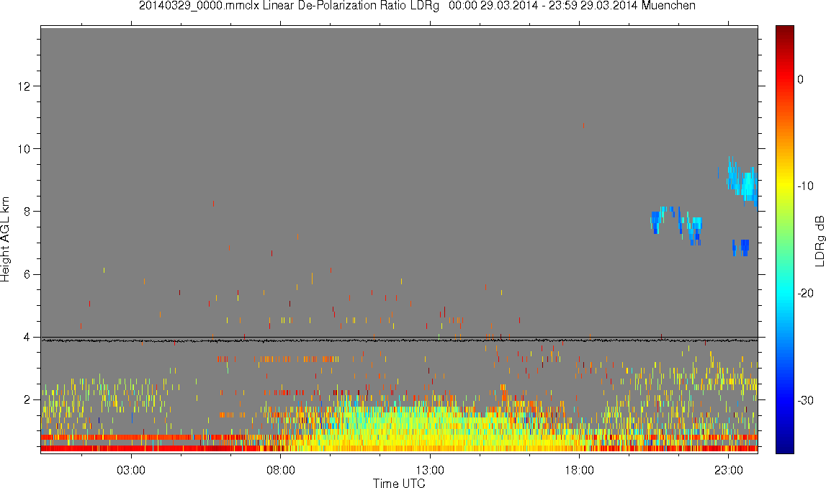Click the 'Height AGL km' axis label
The image size is (826, 488).
pos(5,239)
